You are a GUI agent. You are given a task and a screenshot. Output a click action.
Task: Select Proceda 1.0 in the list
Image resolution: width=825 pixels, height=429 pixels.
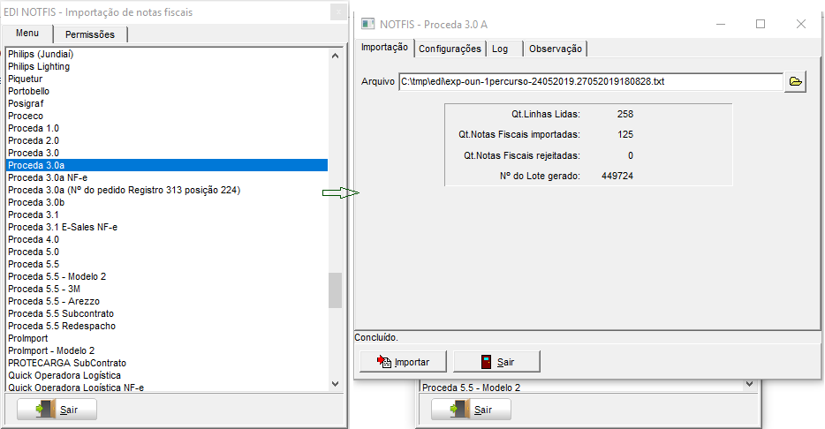click(x=167, y=128)
